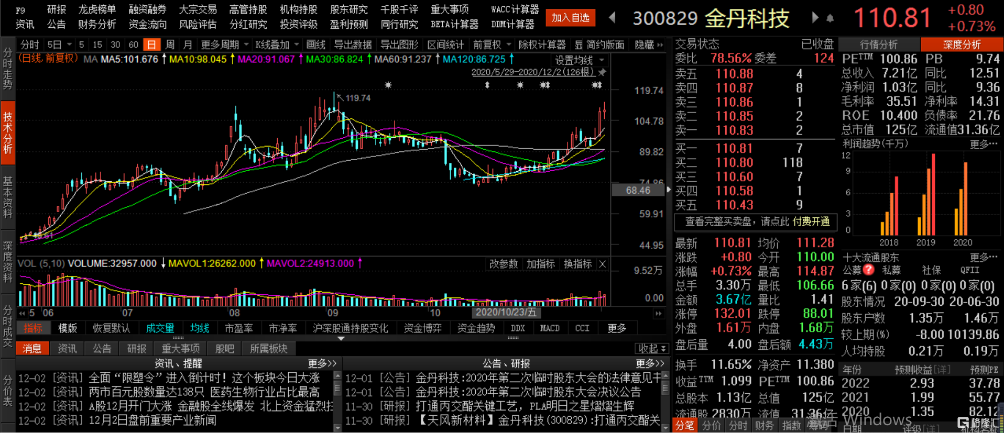Click 更多 beside 利润趋势
The height and width of the screenshot is (433, 1004).
pos(984,144)
